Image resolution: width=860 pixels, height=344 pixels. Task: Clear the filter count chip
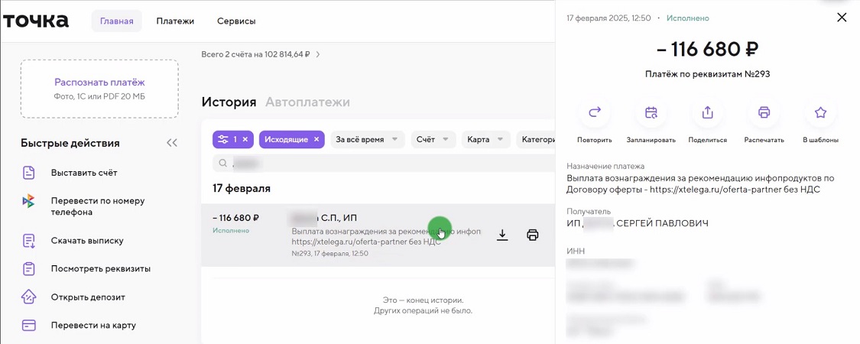point(245,139)
